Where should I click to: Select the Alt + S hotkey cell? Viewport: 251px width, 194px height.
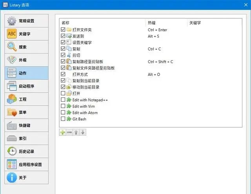tap(153, 36)
